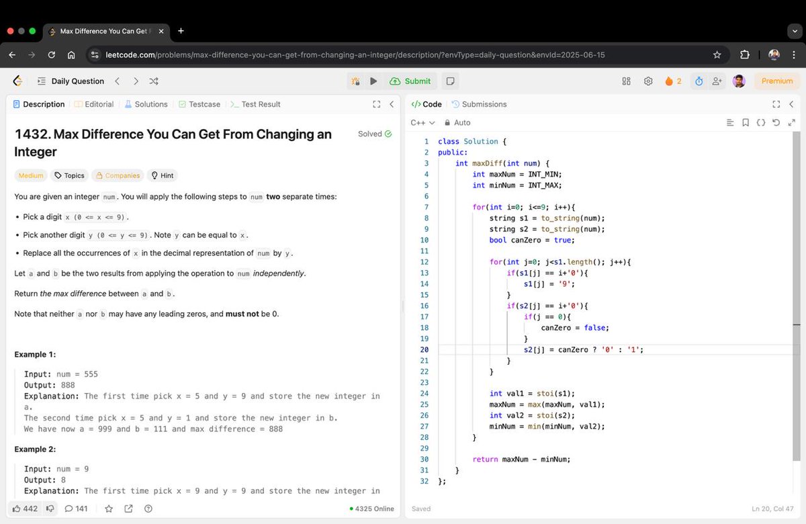This screenshot has height=524, width=806.
Task: Start the stopwatch timer
Action: [699, 81]
